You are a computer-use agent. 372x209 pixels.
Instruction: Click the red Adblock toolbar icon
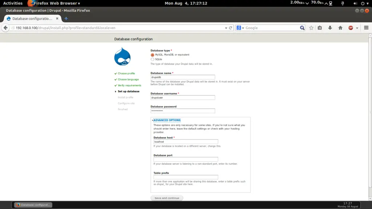(351, 28)
